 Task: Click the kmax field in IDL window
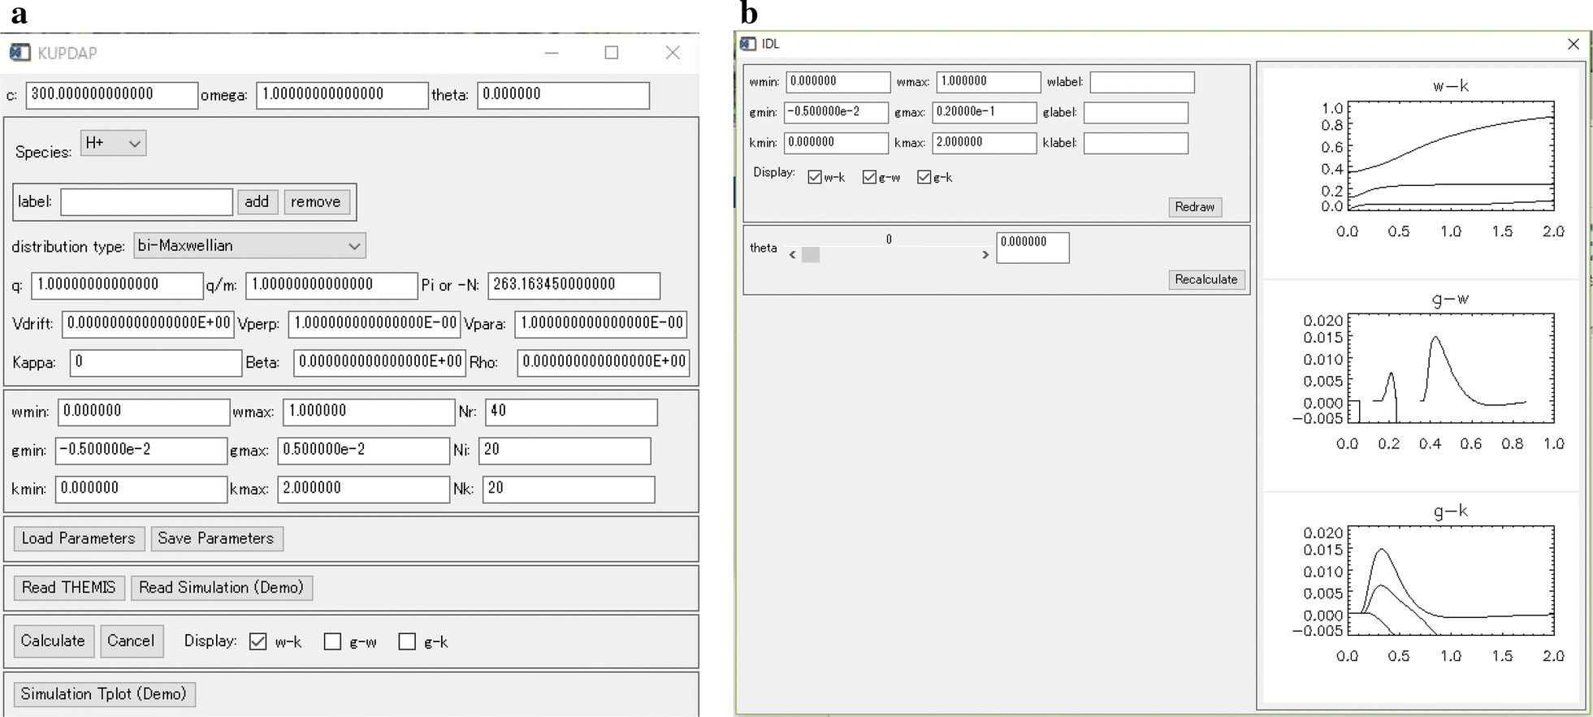[x=985, y=143]
